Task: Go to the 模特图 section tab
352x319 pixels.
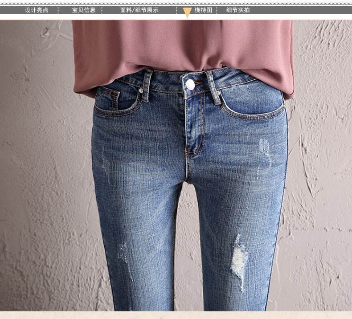Action: [x=203, y=10]
